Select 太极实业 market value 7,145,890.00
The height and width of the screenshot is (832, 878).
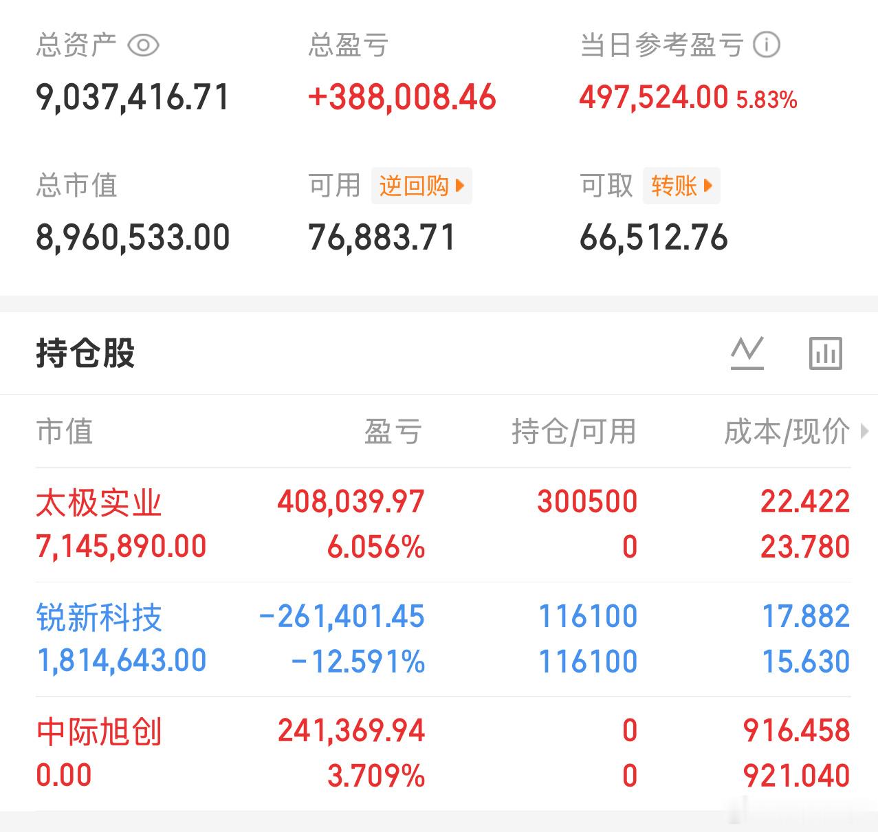pos(121,547)
